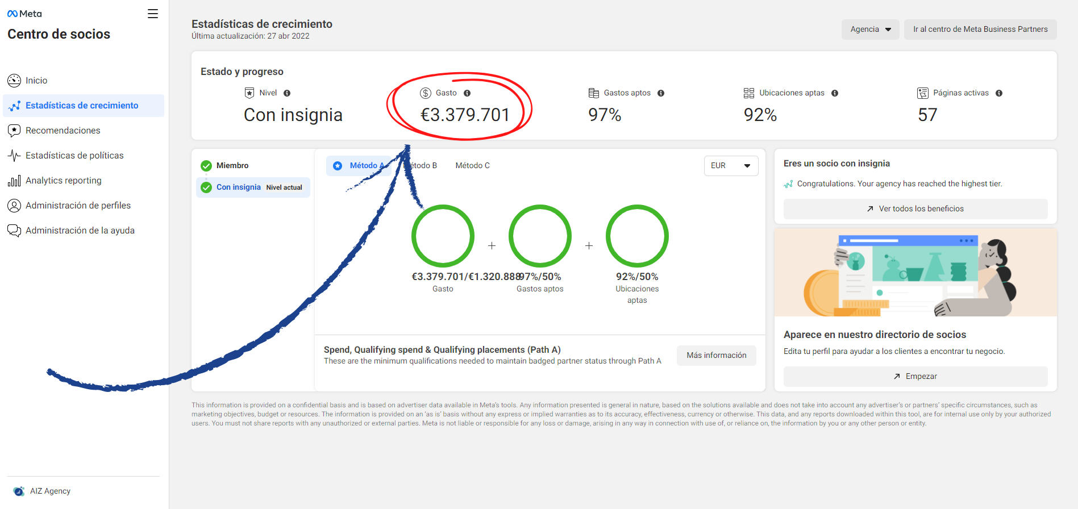Image resolution: width=1078 pixels, height=509 pixels.
Task: Open Analytics reporting in the sidebar
Action: point(84,181)
